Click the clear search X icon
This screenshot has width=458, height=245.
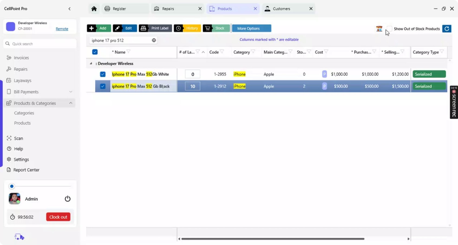pos(154,40)
